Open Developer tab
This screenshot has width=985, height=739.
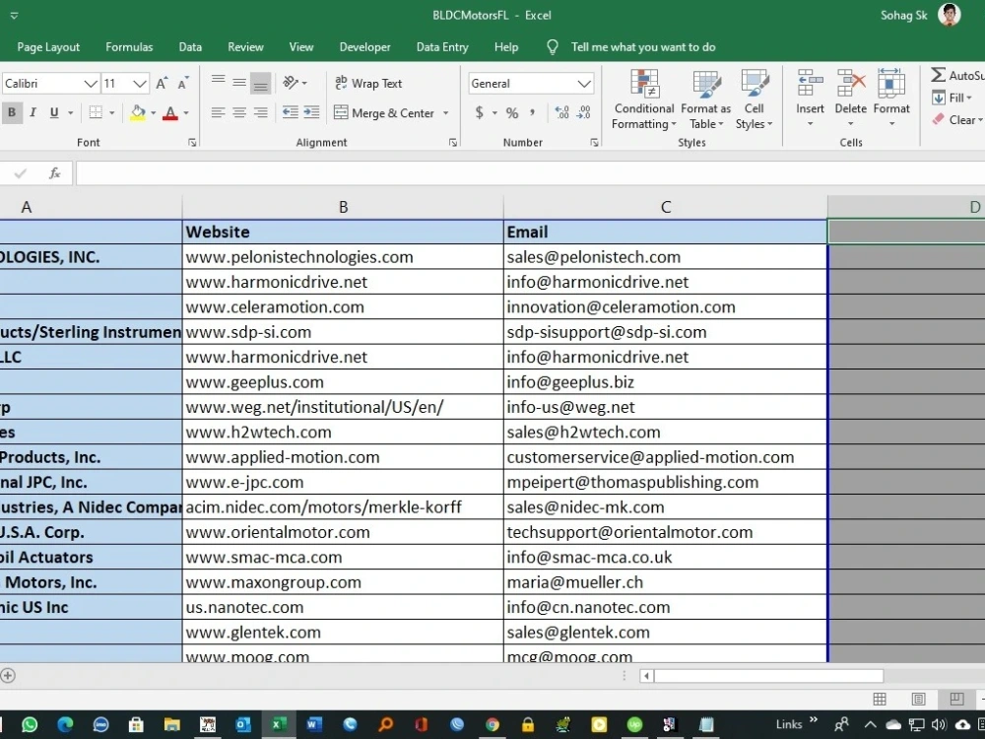(x=364, y=47)
